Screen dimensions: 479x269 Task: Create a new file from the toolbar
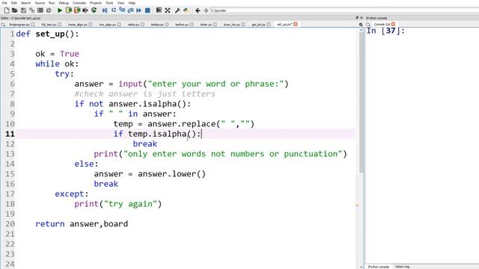click(7, 10)
